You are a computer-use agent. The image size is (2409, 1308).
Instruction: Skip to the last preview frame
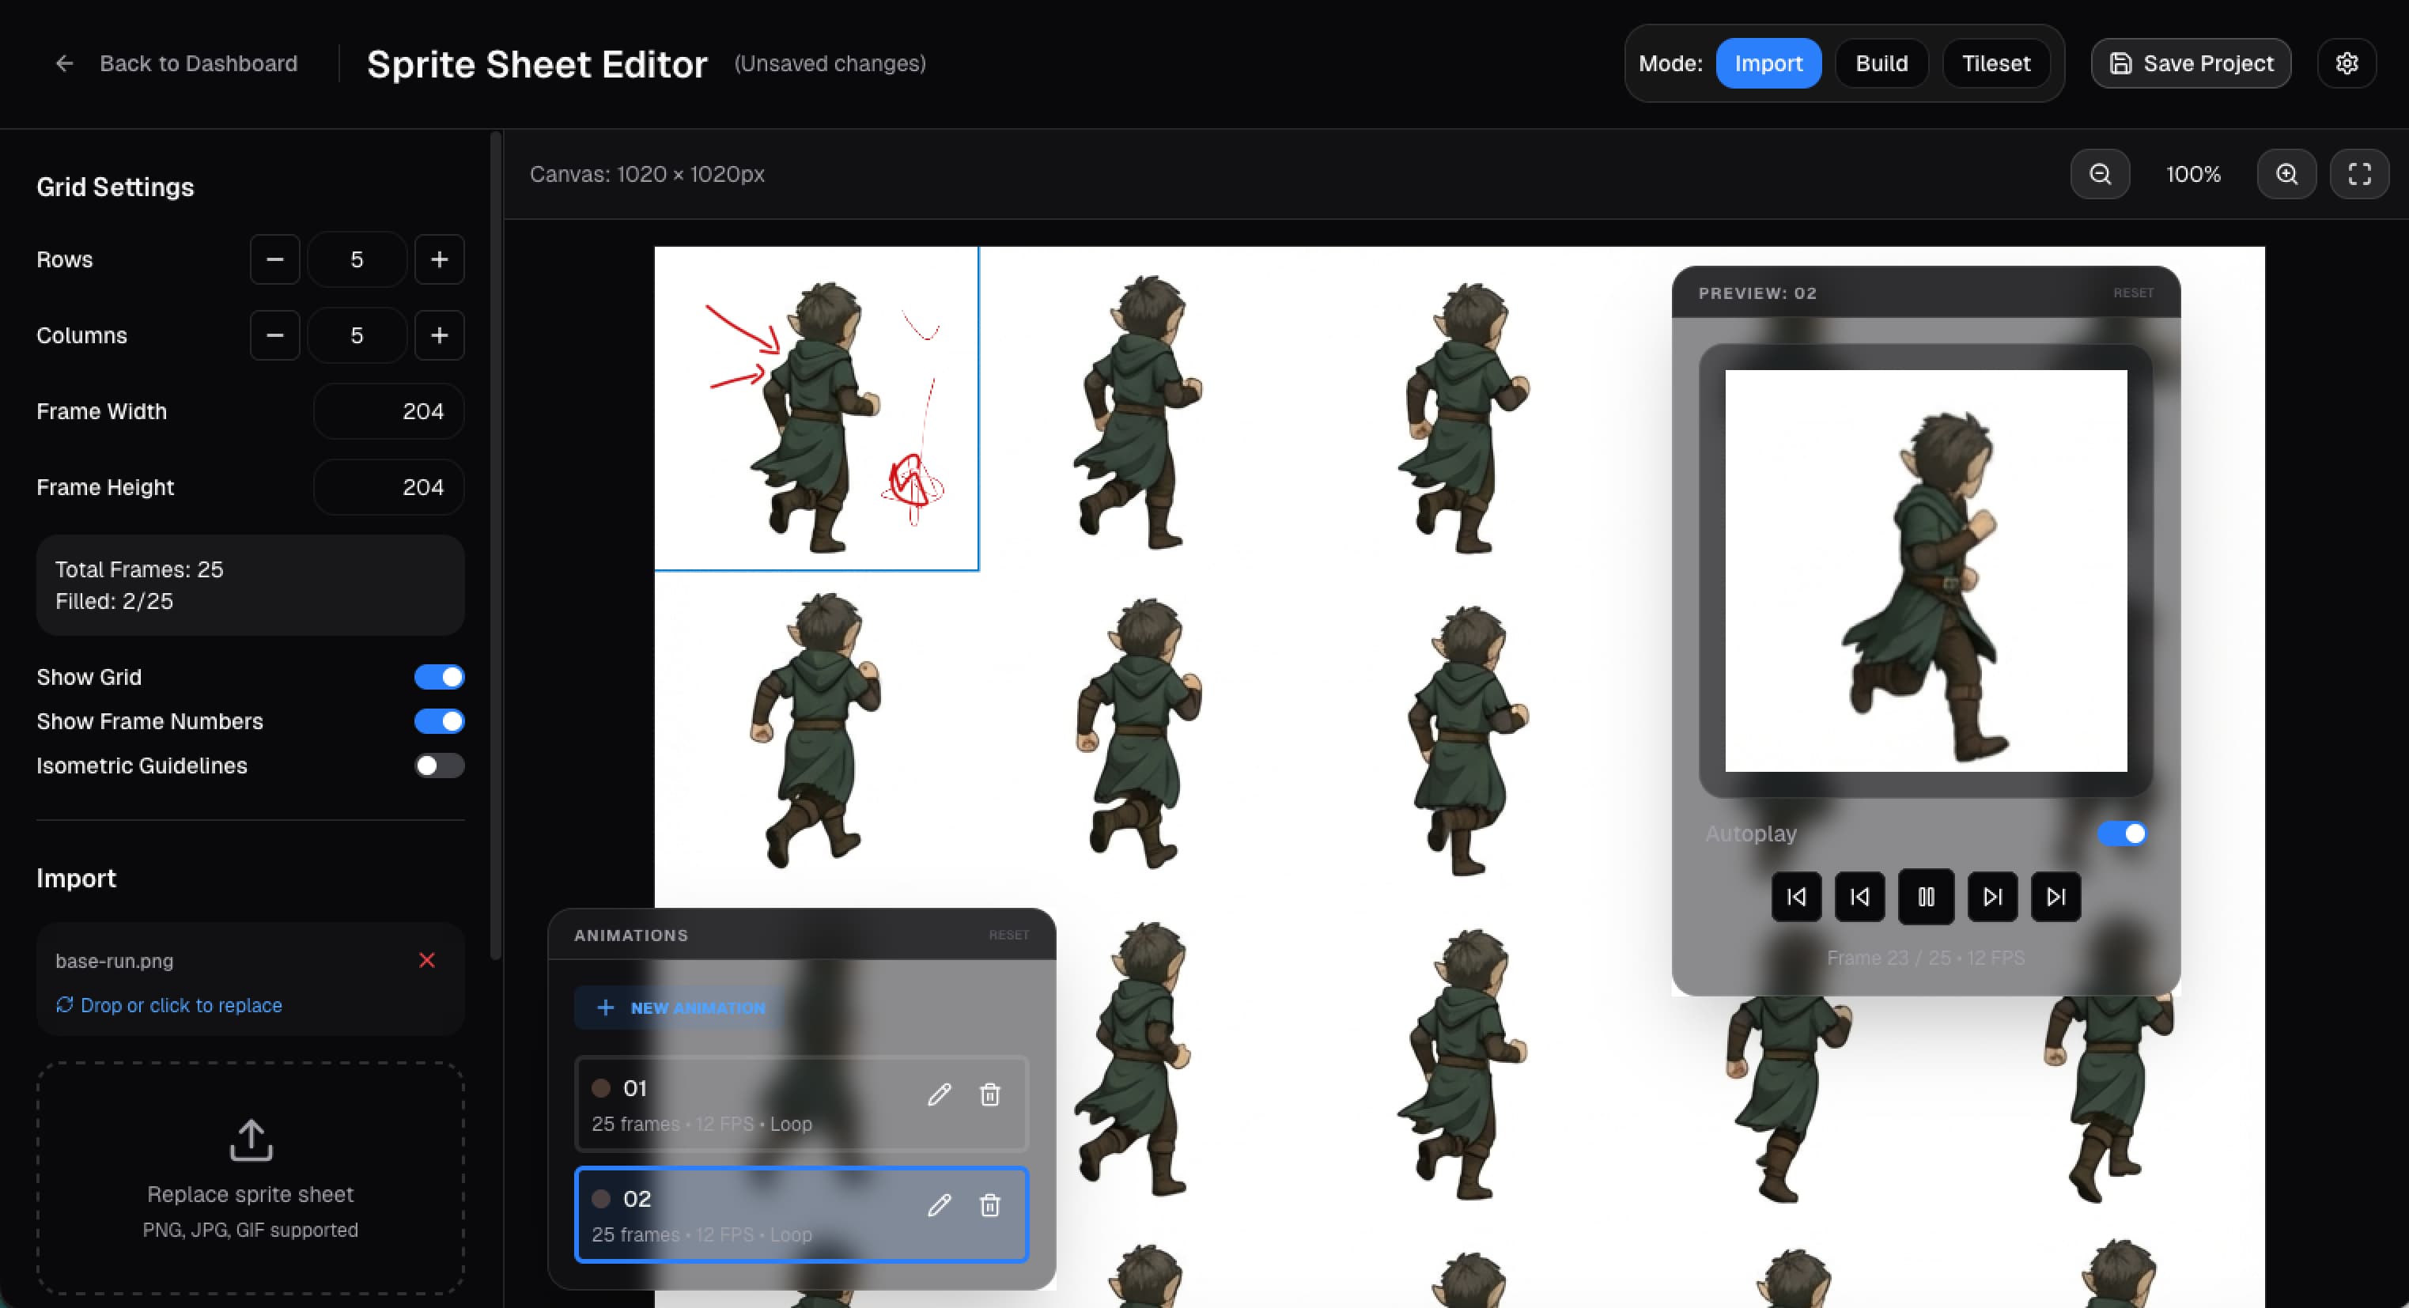[2055, 896]
